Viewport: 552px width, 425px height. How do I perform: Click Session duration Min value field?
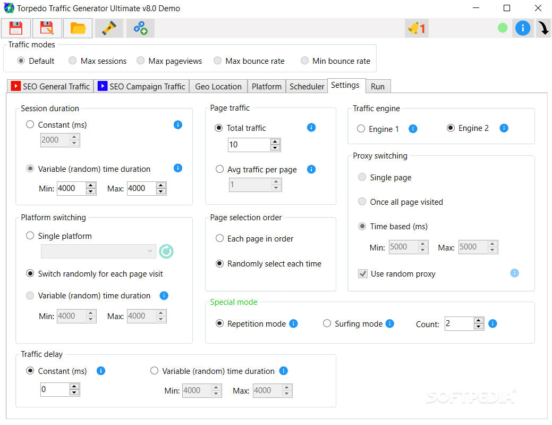click(x=72, y=188)
